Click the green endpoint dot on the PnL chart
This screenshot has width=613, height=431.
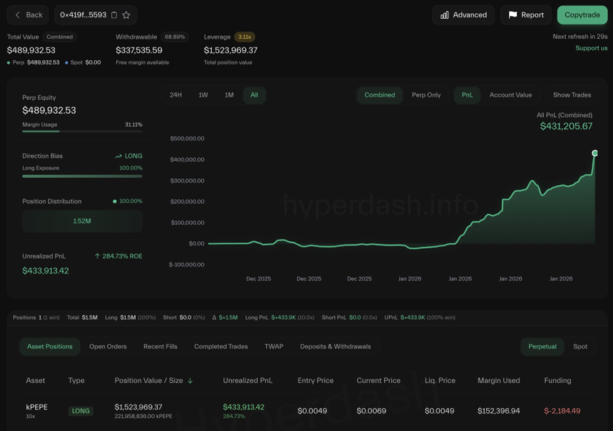pyautogui.click(x=595, y=153)
